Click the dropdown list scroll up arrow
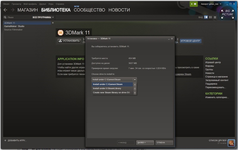 tap(135, 84)
